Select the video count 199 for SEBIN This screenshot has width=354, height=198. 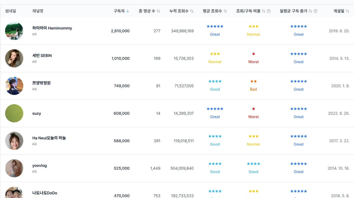coord(157,58)
